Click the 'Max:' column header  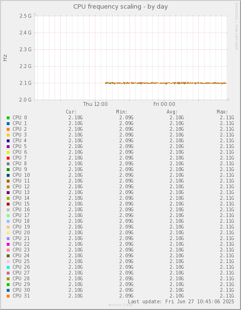click(222, 112)
